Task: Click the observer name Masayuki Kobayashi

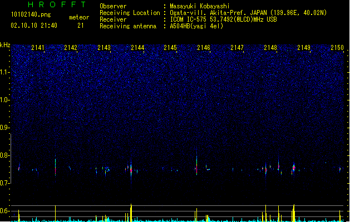Action: point(200,6)
